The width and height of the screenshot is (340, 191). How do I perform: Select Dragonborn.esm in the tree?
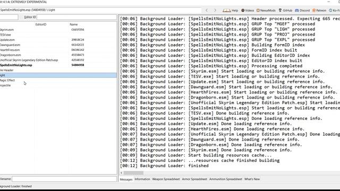coord(11,55)
